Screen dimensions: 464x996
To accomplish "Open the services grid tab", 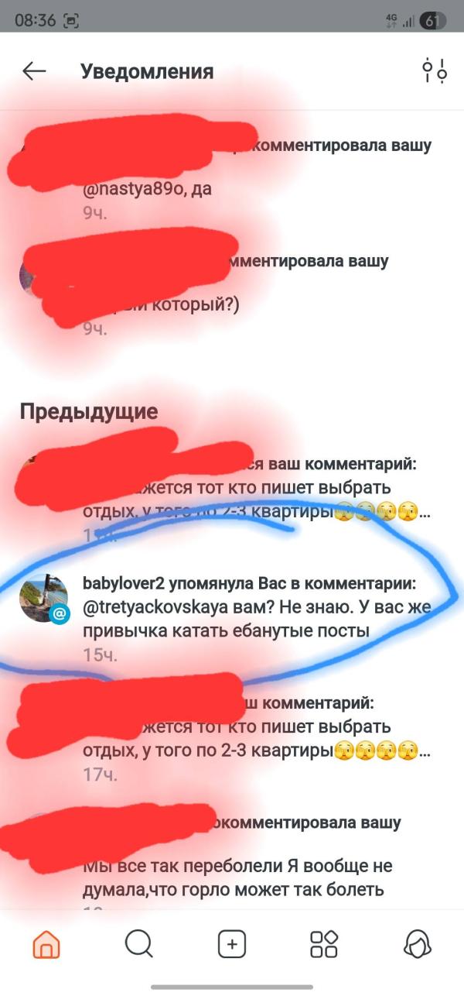I will point(324,944).
